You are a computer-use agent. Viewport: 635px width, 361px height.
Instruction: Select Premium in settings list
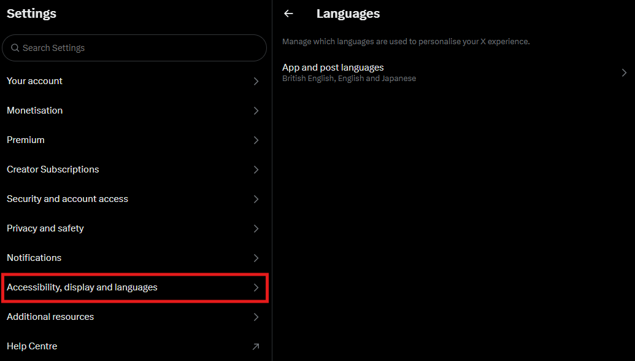134,140
